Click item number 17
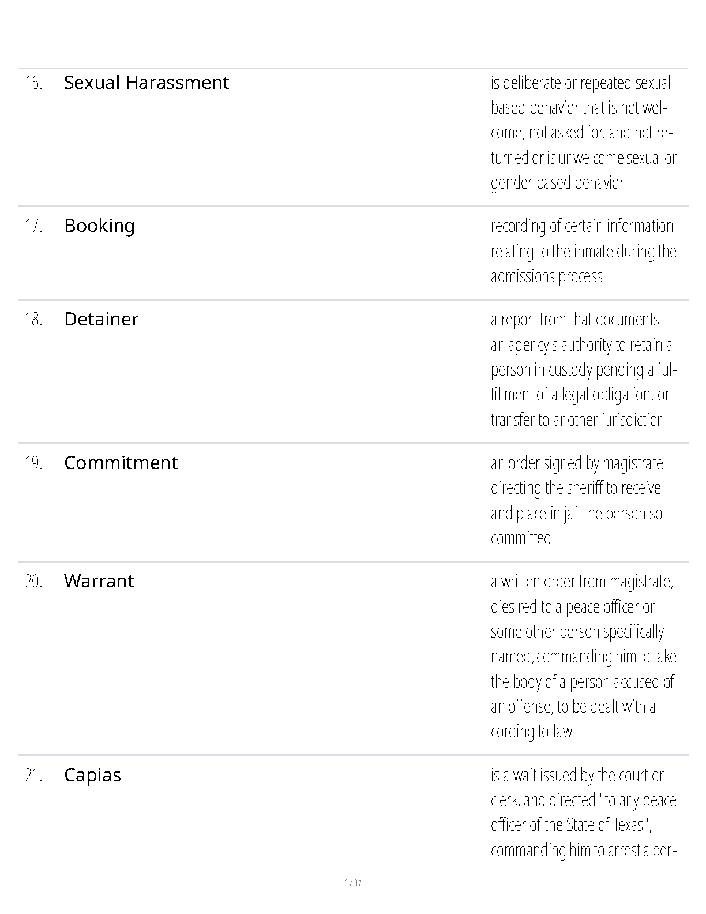Screen dimensions: 706x914 coord(33,226)
